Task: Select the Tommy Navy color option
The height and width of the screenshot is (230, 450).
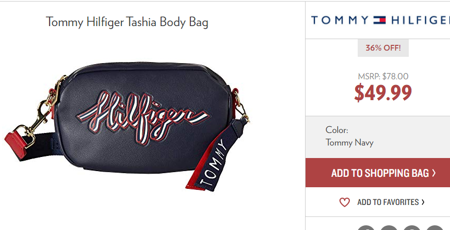Action: (x=349, y=142)
